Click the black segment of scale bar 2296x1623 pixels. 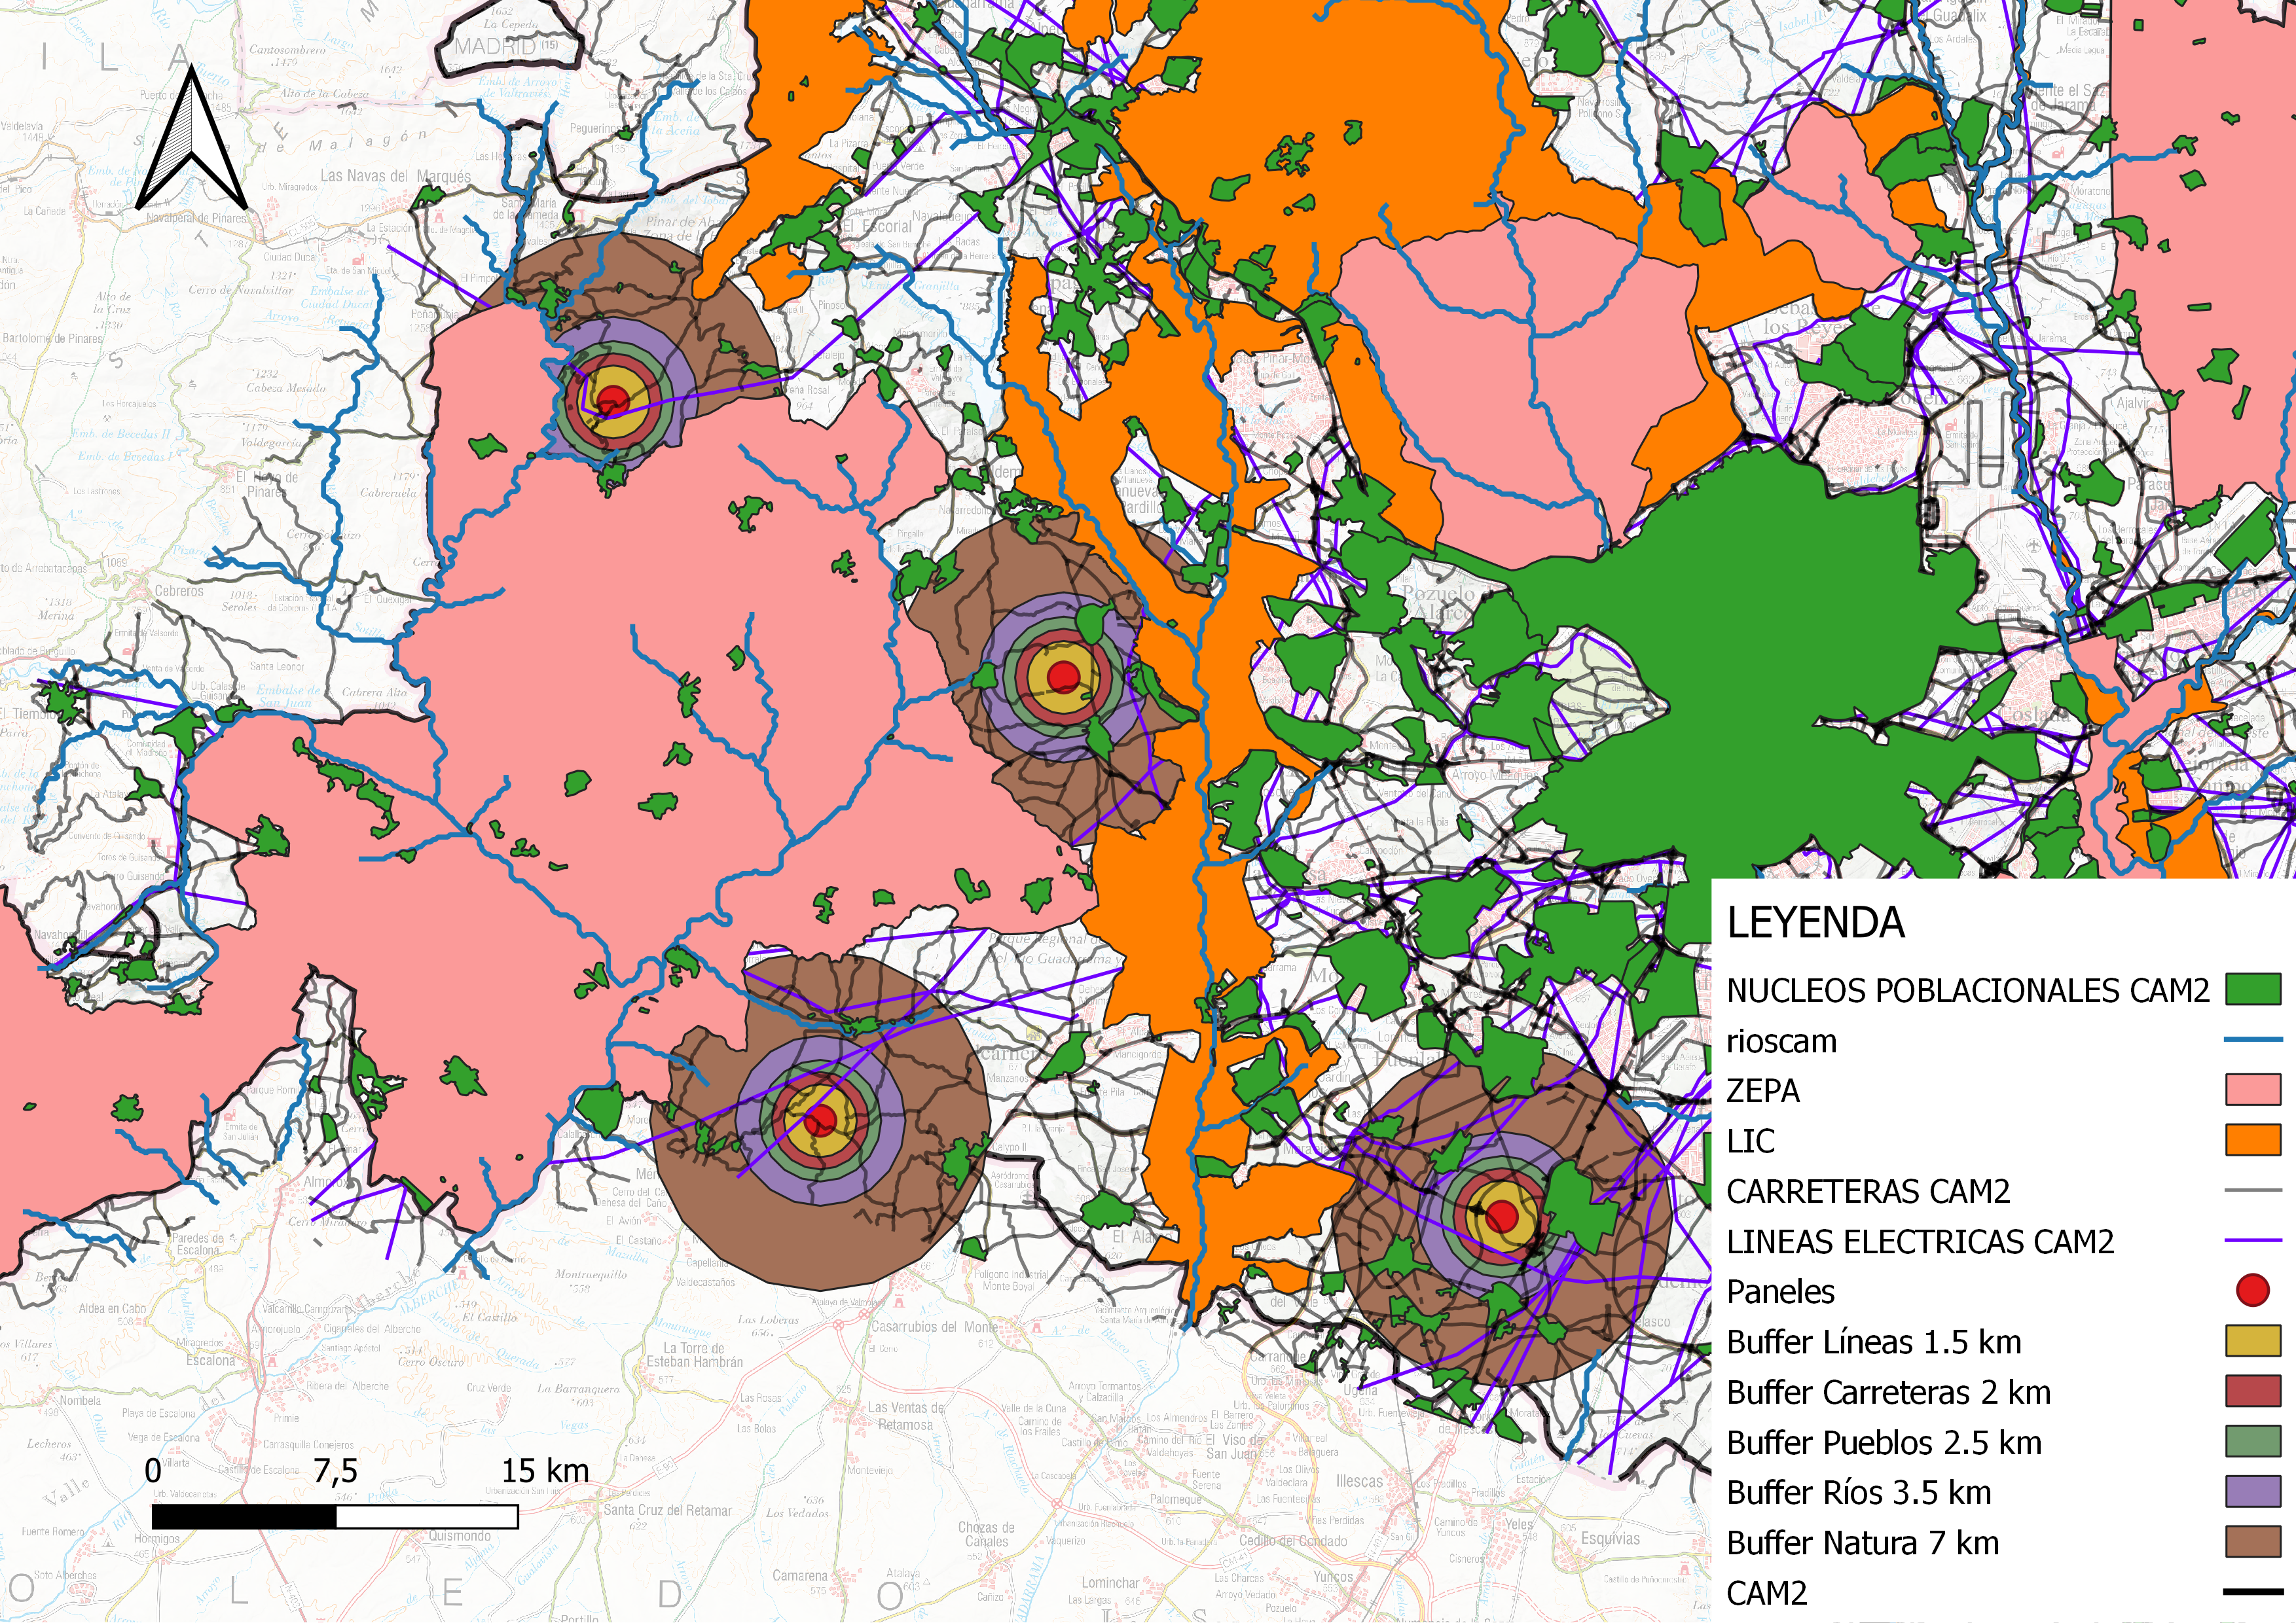(245, 1517)
